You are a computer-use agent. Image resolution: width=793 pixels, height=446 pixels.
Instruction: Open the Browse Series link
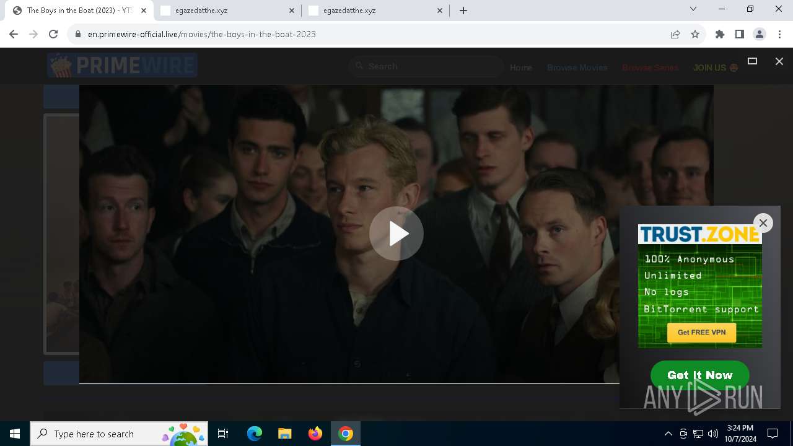coord(650,68)
